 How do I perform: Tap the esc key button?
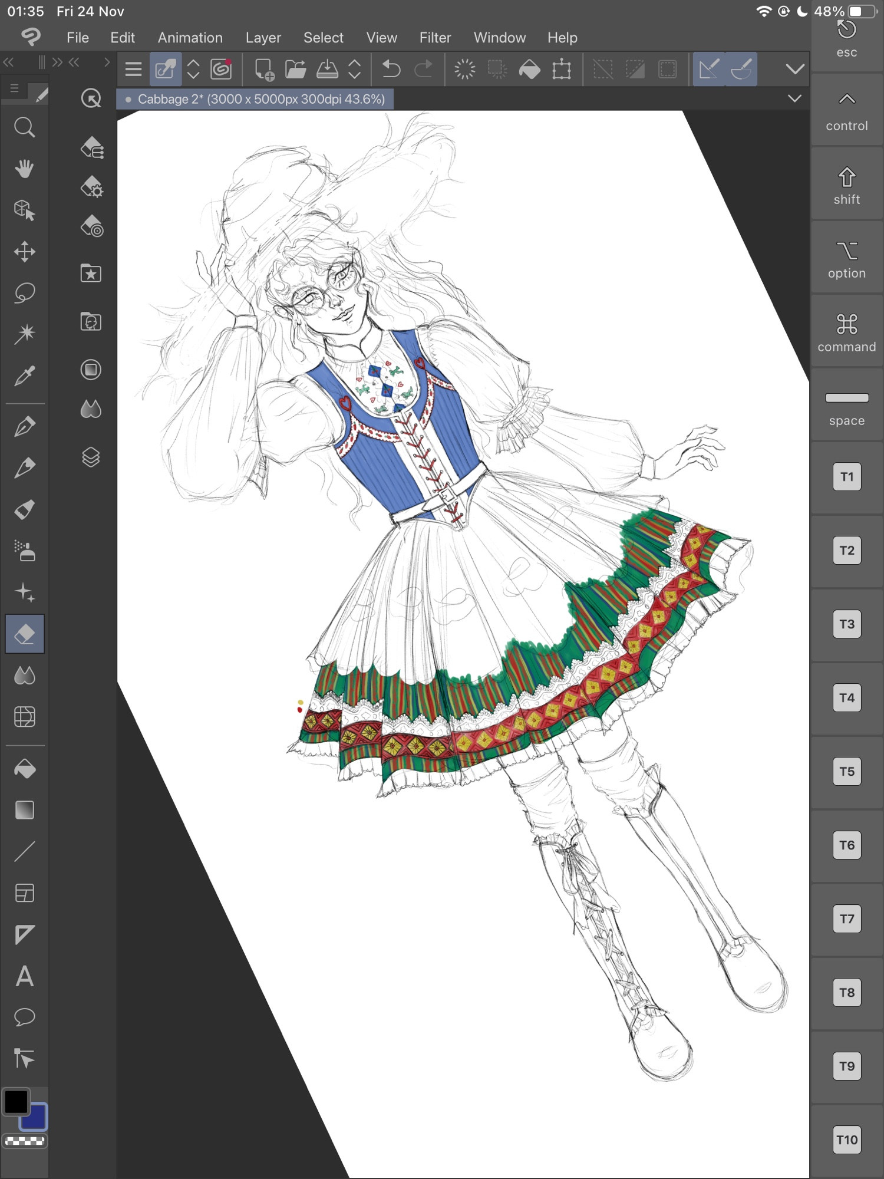pos(847,39)
